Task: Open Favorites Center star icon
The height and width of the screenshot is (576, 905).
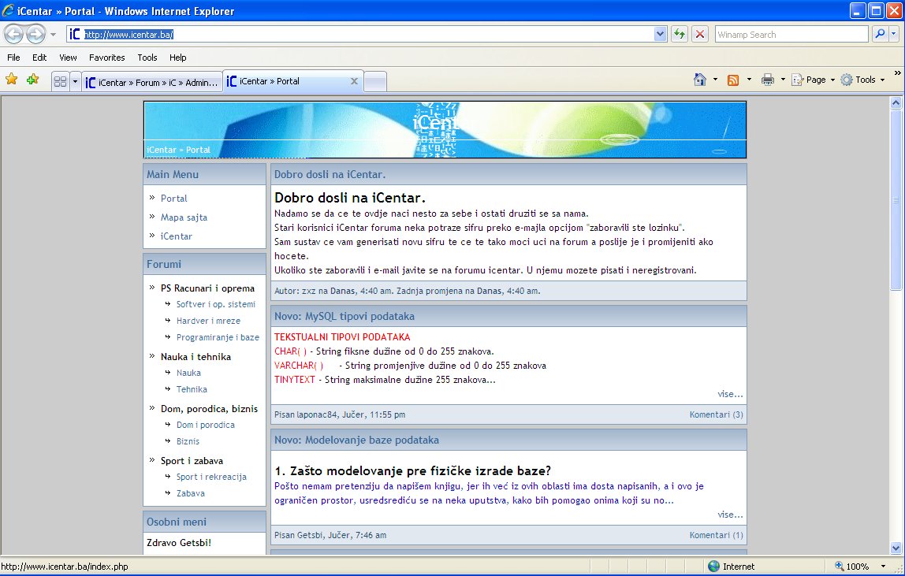Action: pos(12,80)
